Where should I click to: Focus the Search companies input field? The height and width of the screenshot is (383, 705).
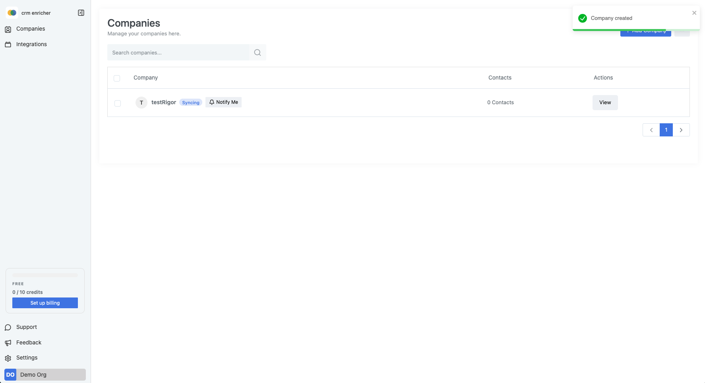pyautogui.click(x=178, y=52)
